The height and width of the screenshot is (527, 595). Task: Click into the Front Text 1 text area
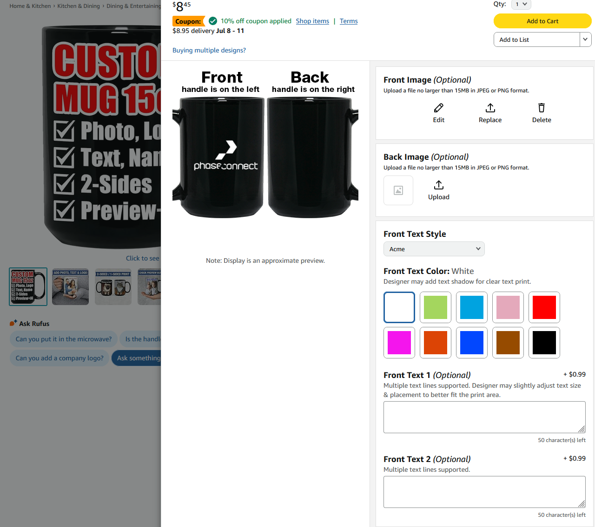click(484, 417)
